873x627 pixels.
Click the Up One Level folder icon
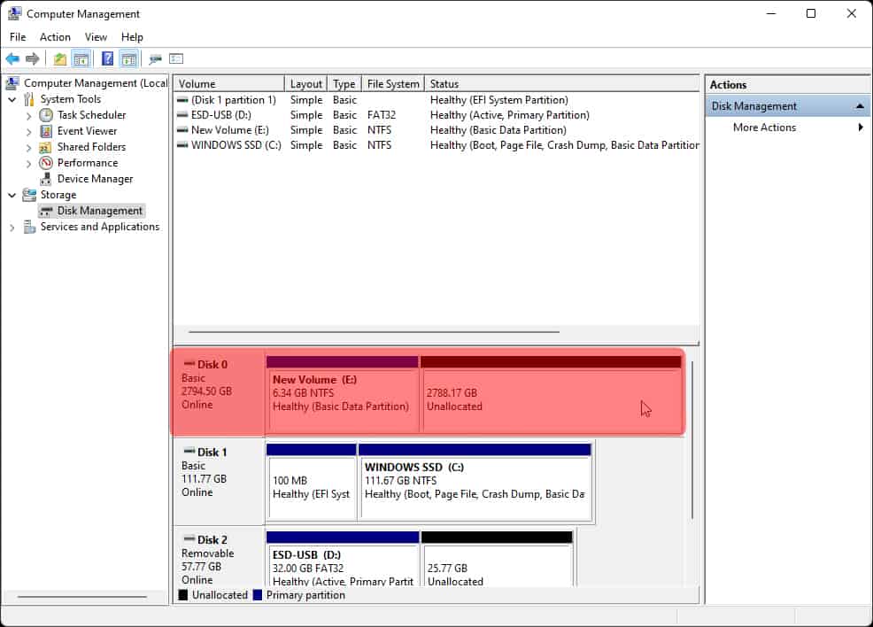pyautogui.click(x=59, y=58)
